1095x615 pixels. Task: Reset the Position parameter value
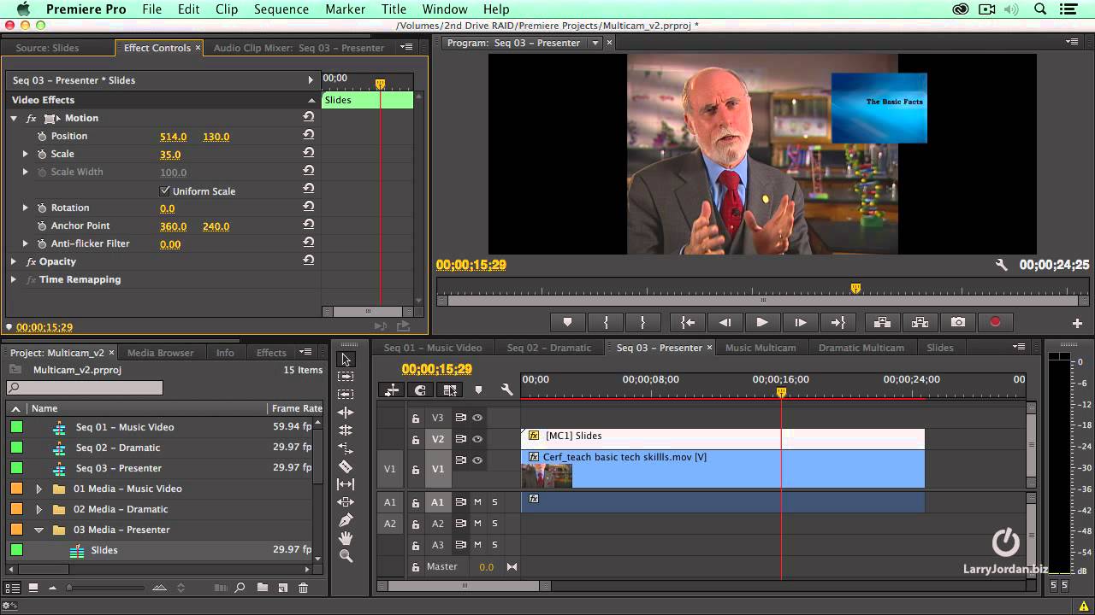point(308,136)
